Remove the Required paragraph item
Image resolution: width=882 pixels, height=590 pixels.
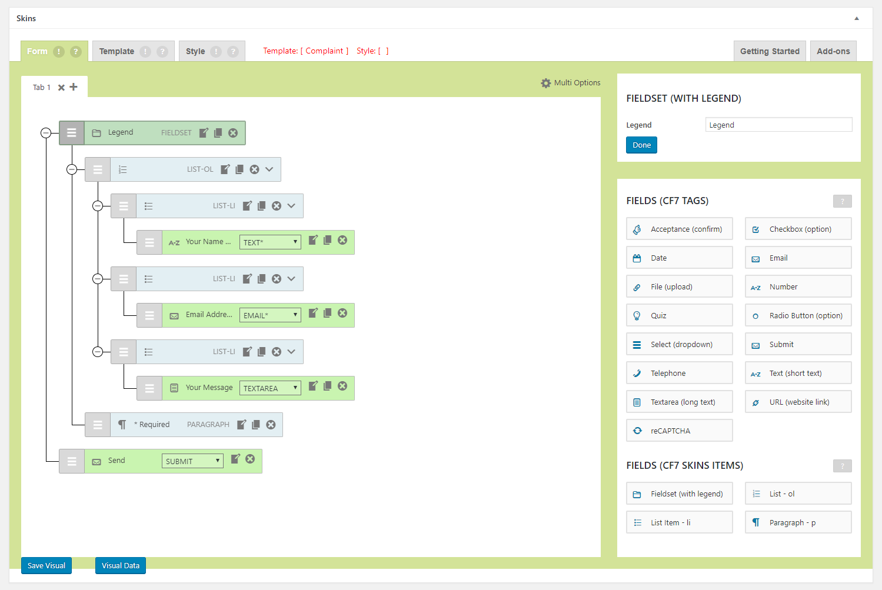271,425
